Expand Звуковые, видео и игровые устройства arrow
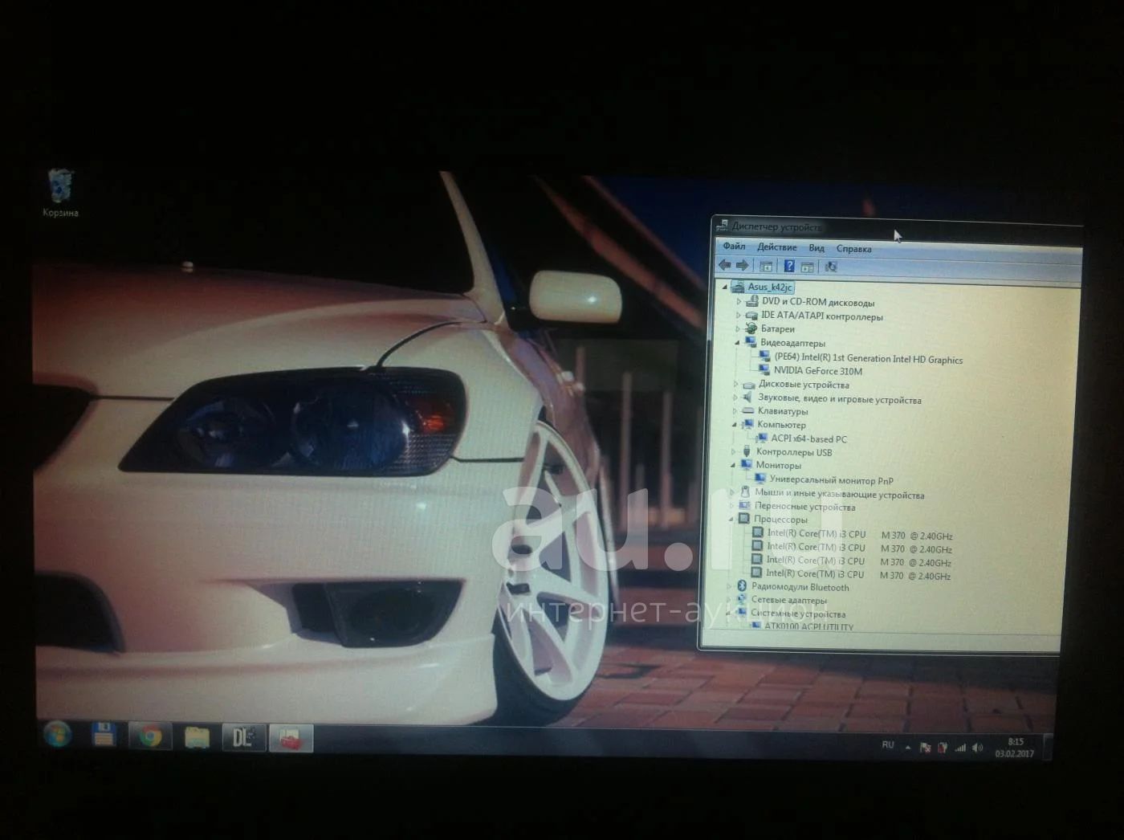 735,398
